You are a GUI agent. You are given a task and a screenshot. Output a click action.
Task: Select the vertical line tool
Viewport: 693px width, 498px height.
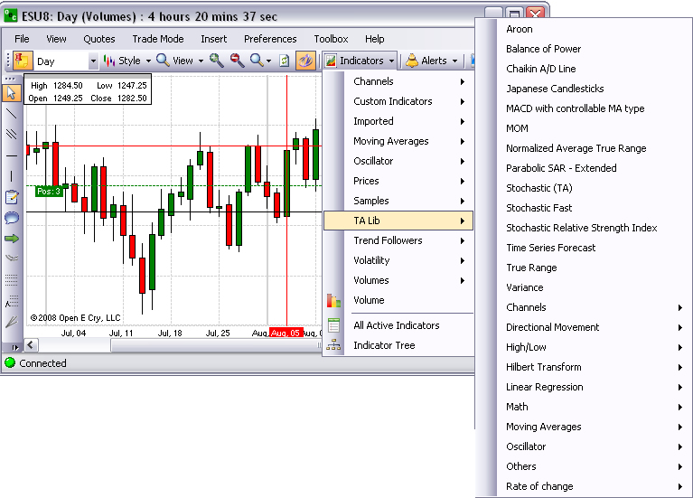click(x=11, y=176)
